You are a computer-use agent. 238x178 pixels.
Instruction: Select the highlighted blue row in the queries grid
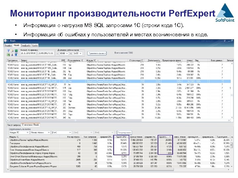click(x=118, y=81)
